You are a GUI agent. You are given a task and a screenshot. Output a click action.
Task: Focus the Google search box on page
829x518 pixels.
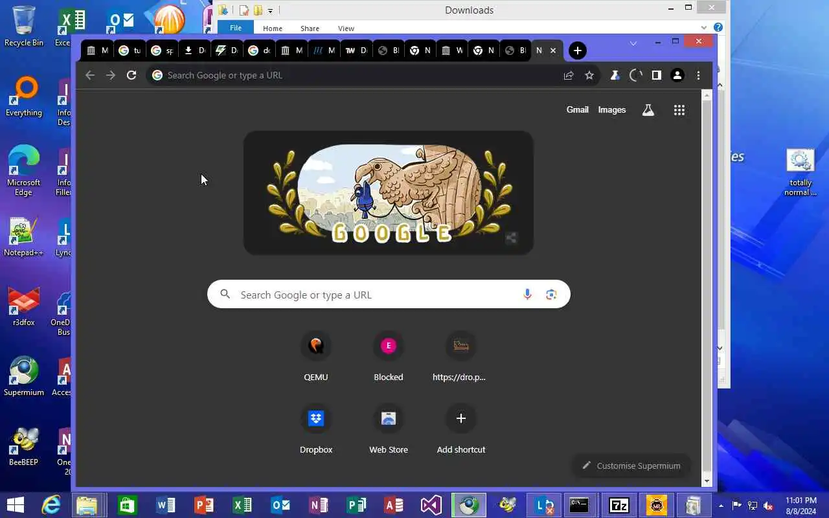coord(389,295)
